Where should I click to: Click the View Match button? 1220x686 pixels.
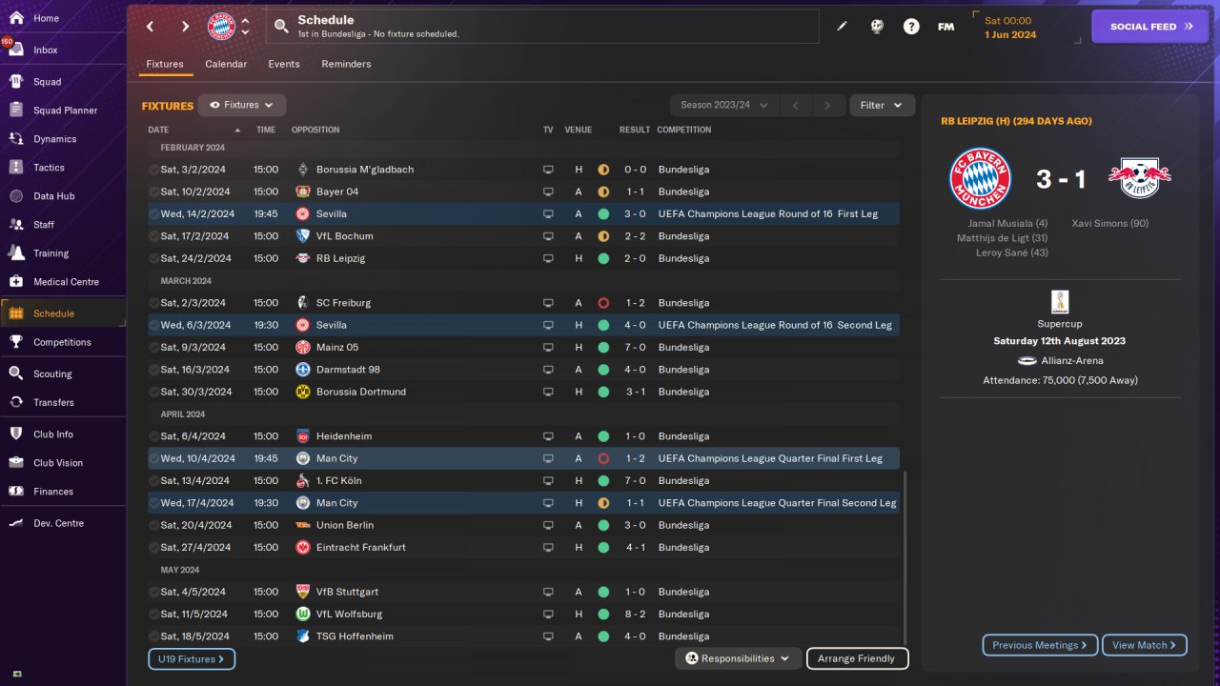pos(1144,645)
